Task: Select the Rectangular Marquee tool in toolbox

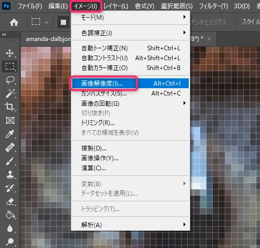Action: (x=10, y=66)
